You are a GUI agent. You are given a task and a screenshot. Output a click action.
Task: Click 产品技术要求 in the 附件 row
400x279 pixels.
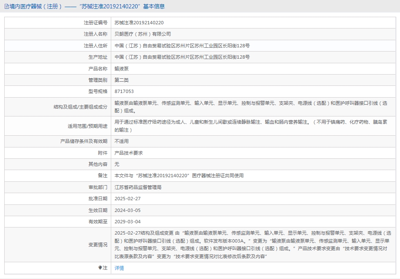(x=128, y=153)
